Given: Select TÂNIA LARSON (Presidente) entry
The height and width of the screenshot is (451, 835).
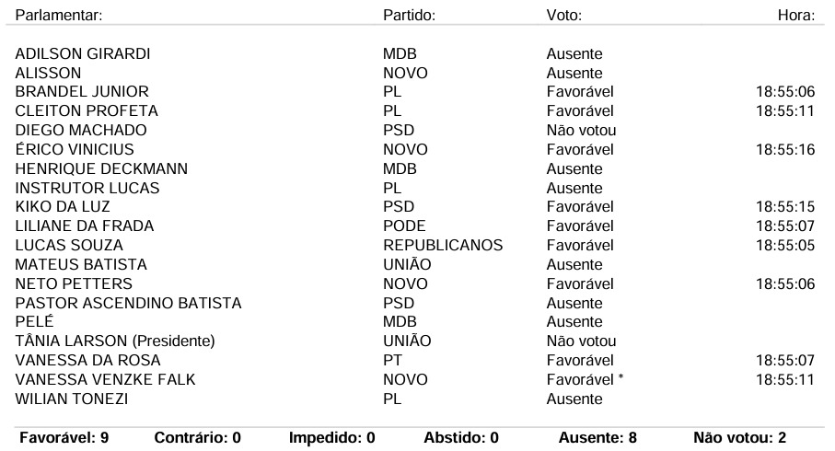Looking at the screenshot, I should click(115, 341).
